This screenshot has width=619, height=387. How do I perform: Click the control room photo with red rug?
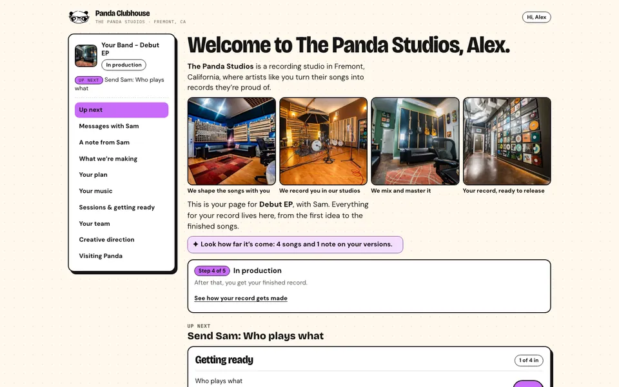231,141
